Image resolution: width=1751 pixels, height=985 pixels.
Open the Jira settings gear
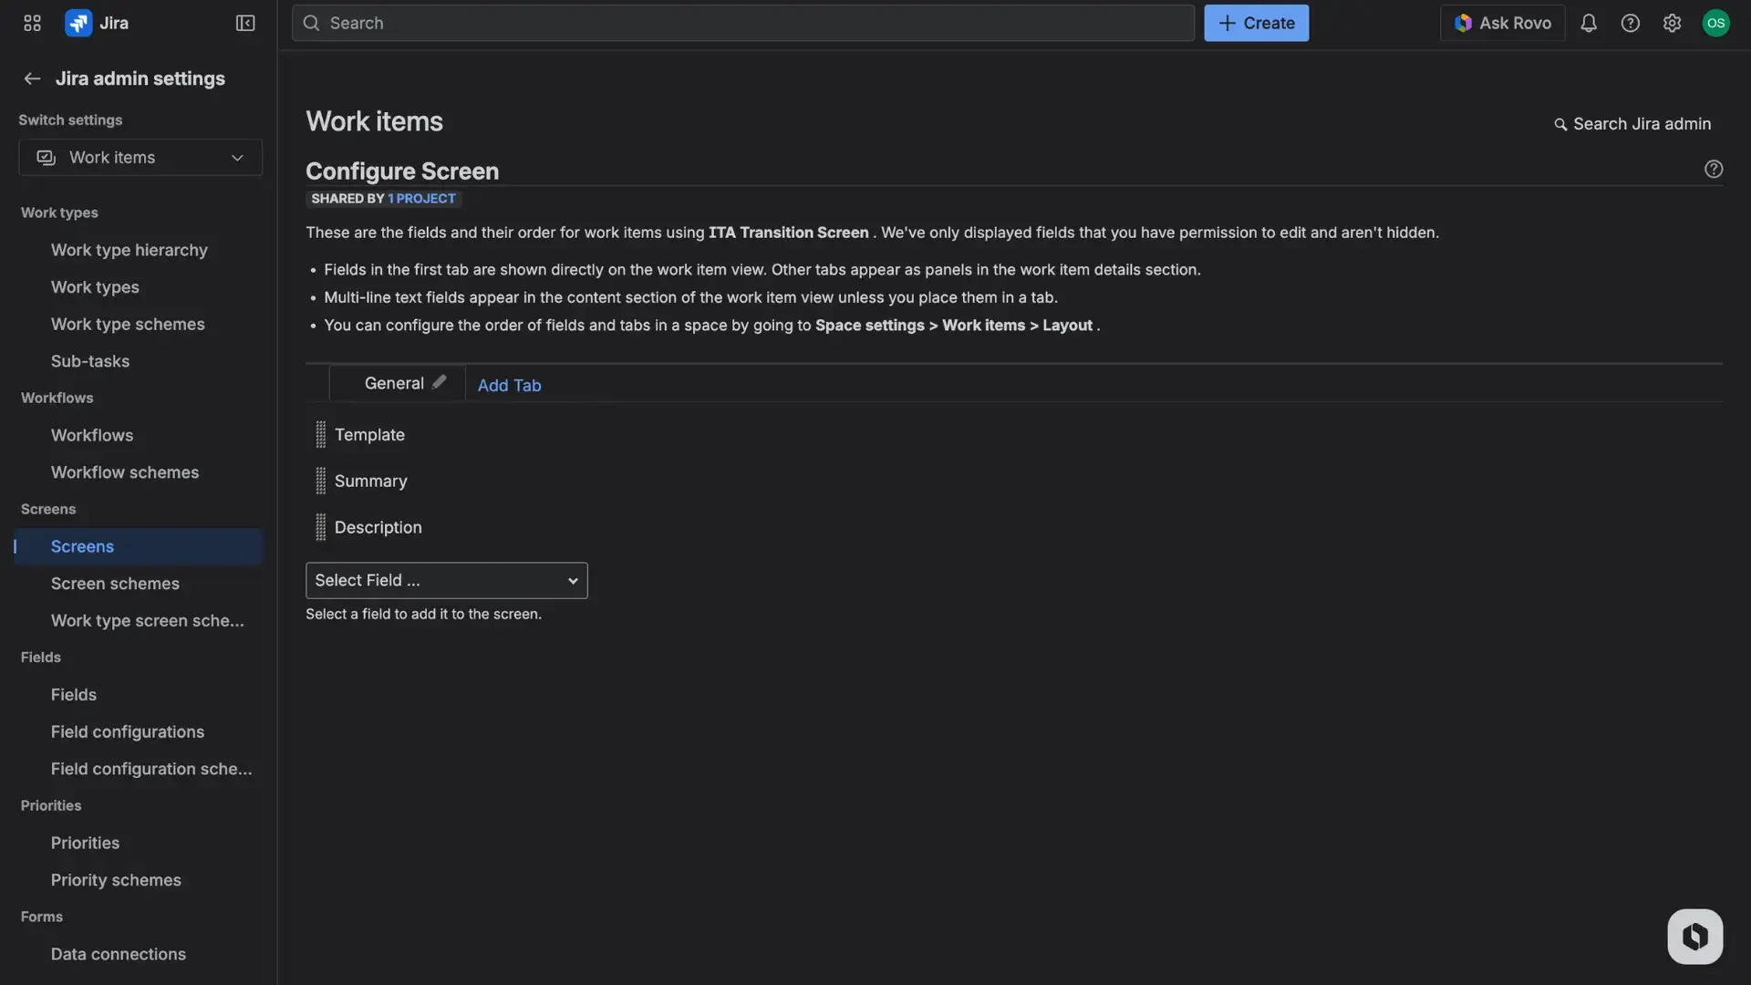pyautogui.click(x=1673, y=23)
